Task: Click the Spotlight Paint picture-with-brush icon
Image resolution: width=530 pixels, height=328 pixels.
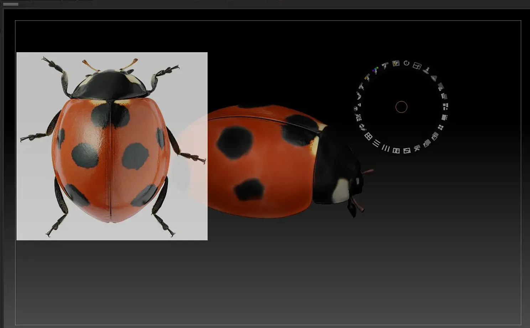Action: 396,63
